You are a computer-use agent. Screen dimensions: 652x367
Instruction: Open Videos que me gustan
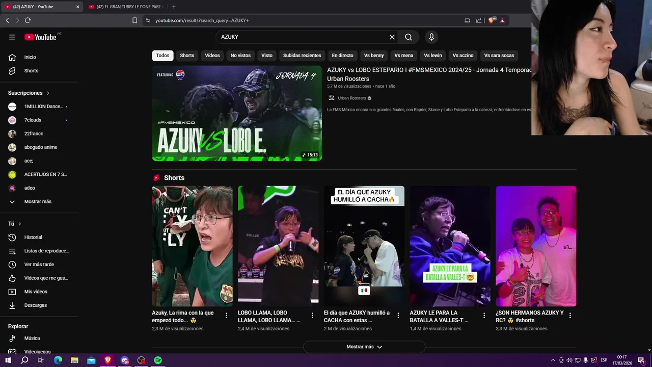[39, 278]
